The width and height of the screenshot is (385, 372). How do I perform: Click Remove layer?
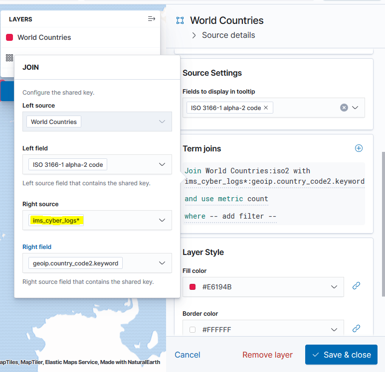click(267, 355)
